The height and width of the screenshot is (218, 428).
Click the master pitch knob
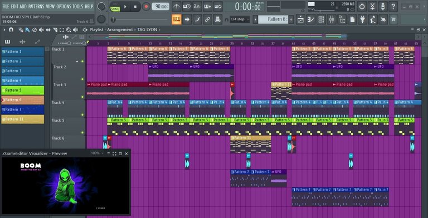(x=101, y=19)
